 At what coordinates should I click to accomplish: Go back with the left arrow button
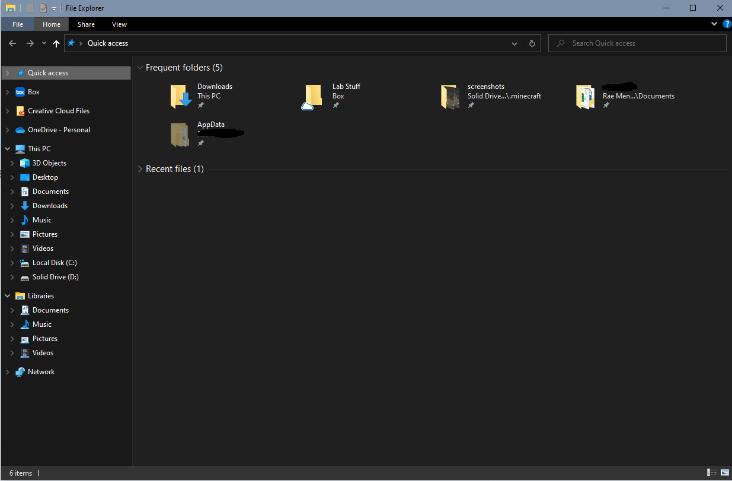[x=13, y=43]
